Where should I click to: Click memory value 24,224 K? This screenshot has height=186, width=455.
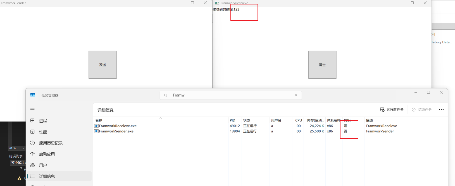(x=317, y=126)
